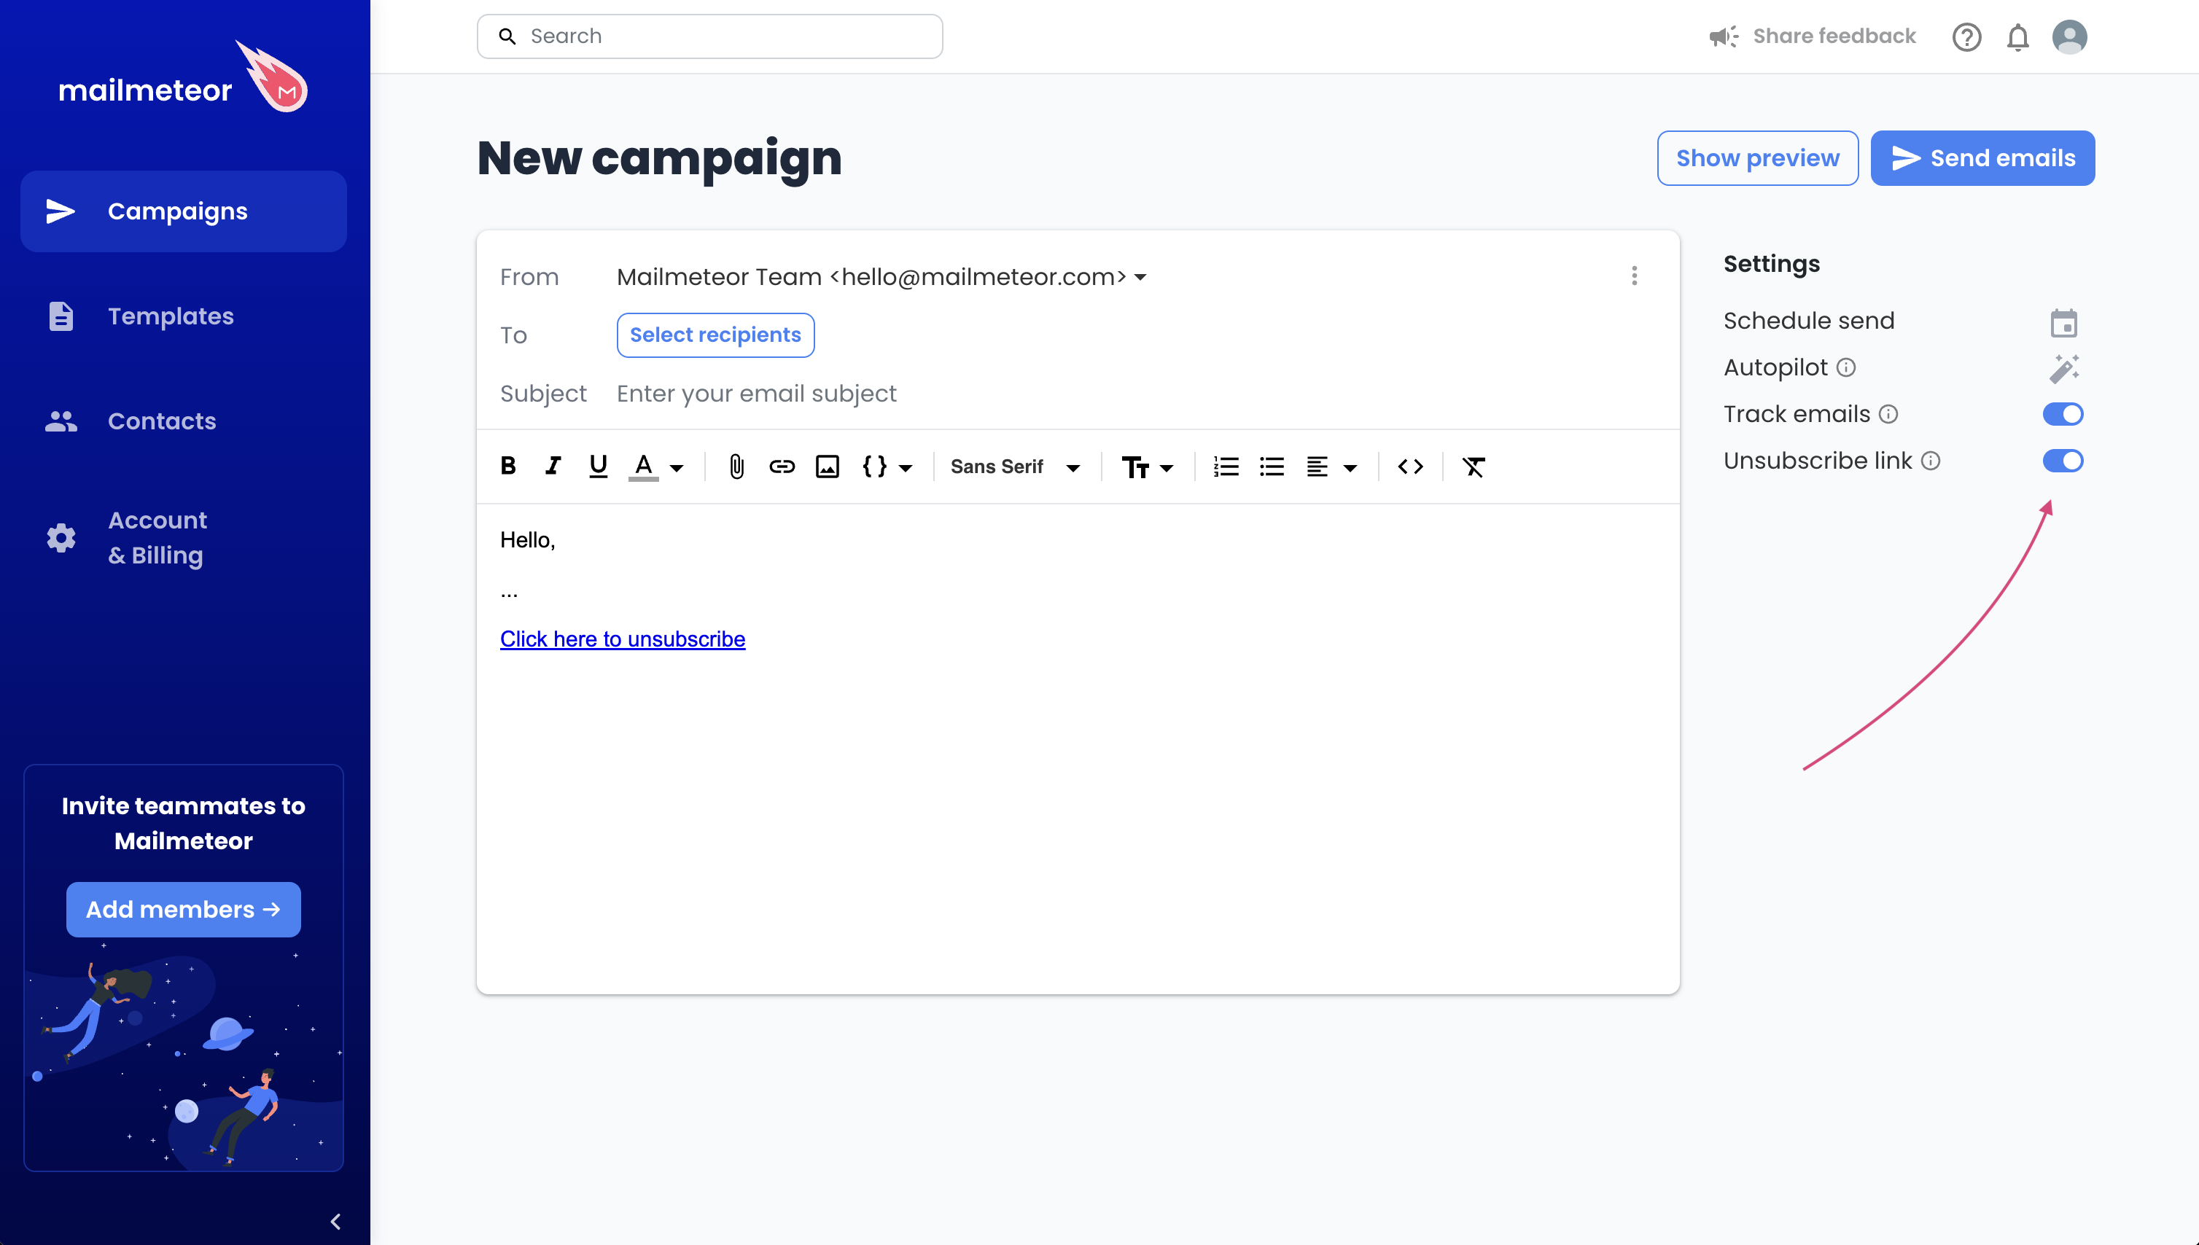Insert a numbered list
Viewport: 2199px width, 1245px height.
point(1226,467)
